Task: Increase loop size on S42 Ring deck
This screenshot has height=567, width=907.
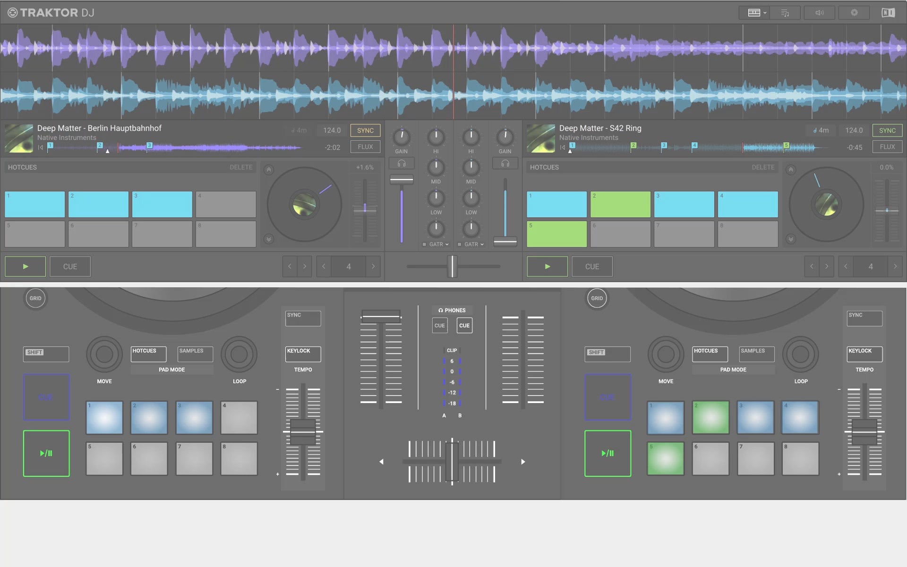Action: click(895, 266)
